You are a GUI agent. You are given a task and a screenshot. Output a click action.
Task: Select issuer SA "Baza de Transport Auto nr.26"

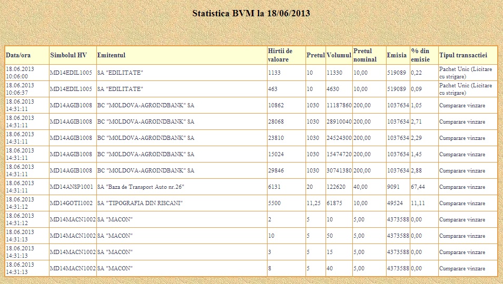141,187
